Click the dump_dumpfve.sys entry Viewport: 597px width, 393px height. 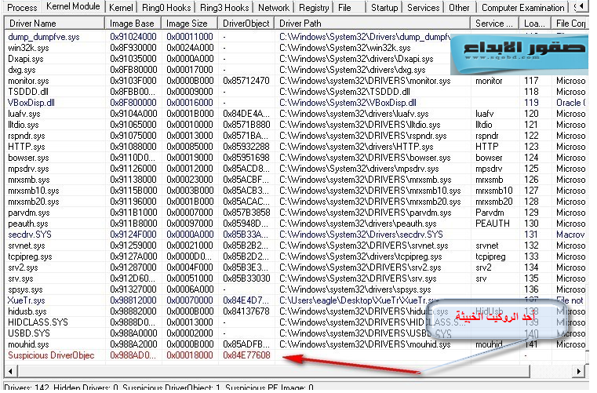[42, 36]
